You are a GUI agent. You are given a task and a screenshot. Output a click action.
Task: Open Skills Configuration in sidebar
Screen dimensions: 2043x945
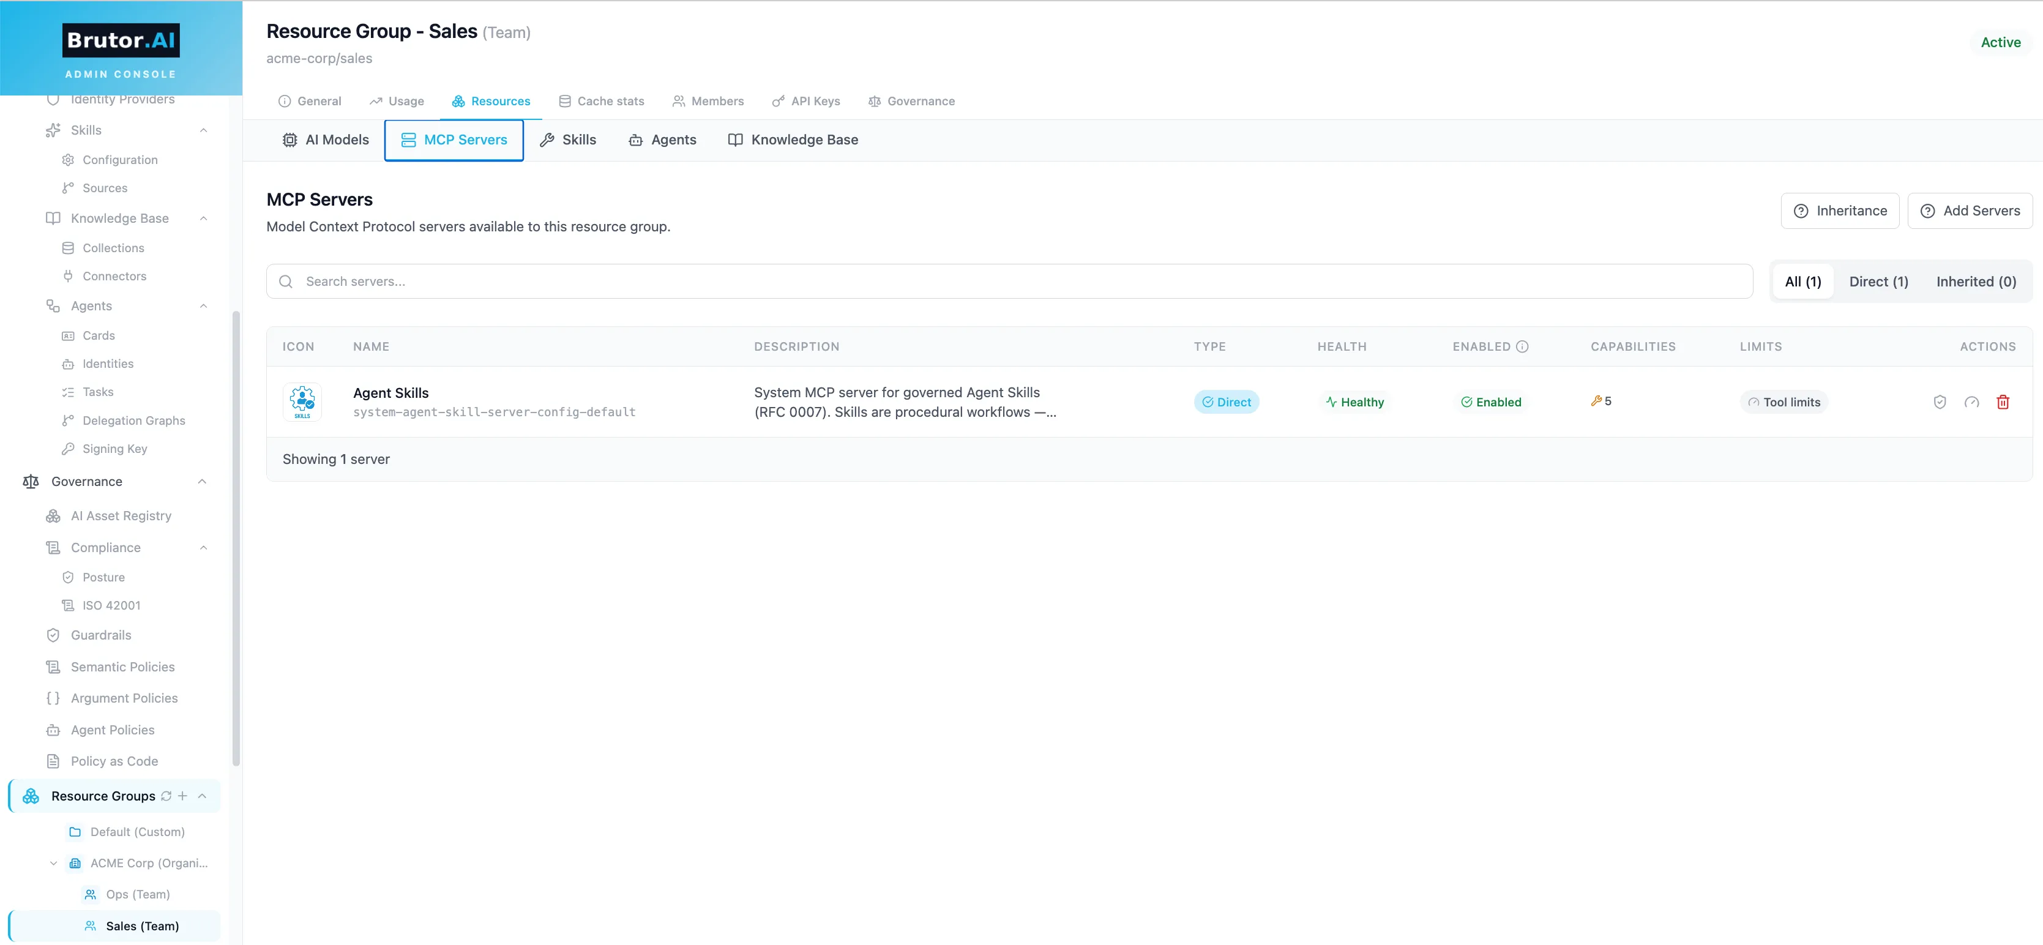(x=120, y=159)
